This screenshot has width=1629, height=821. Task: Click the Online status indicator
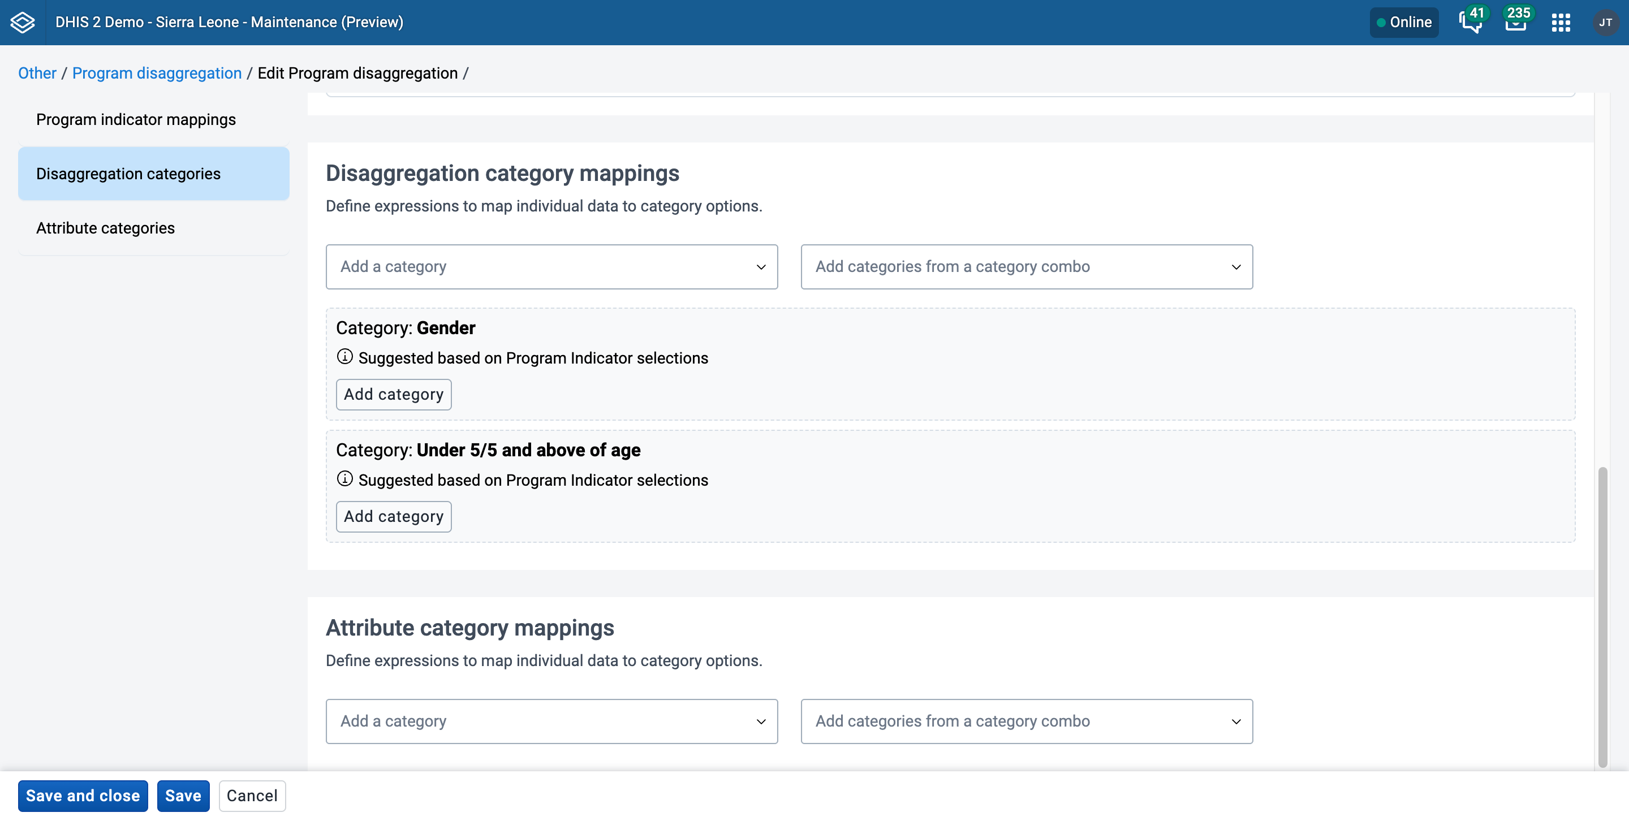1404,22
